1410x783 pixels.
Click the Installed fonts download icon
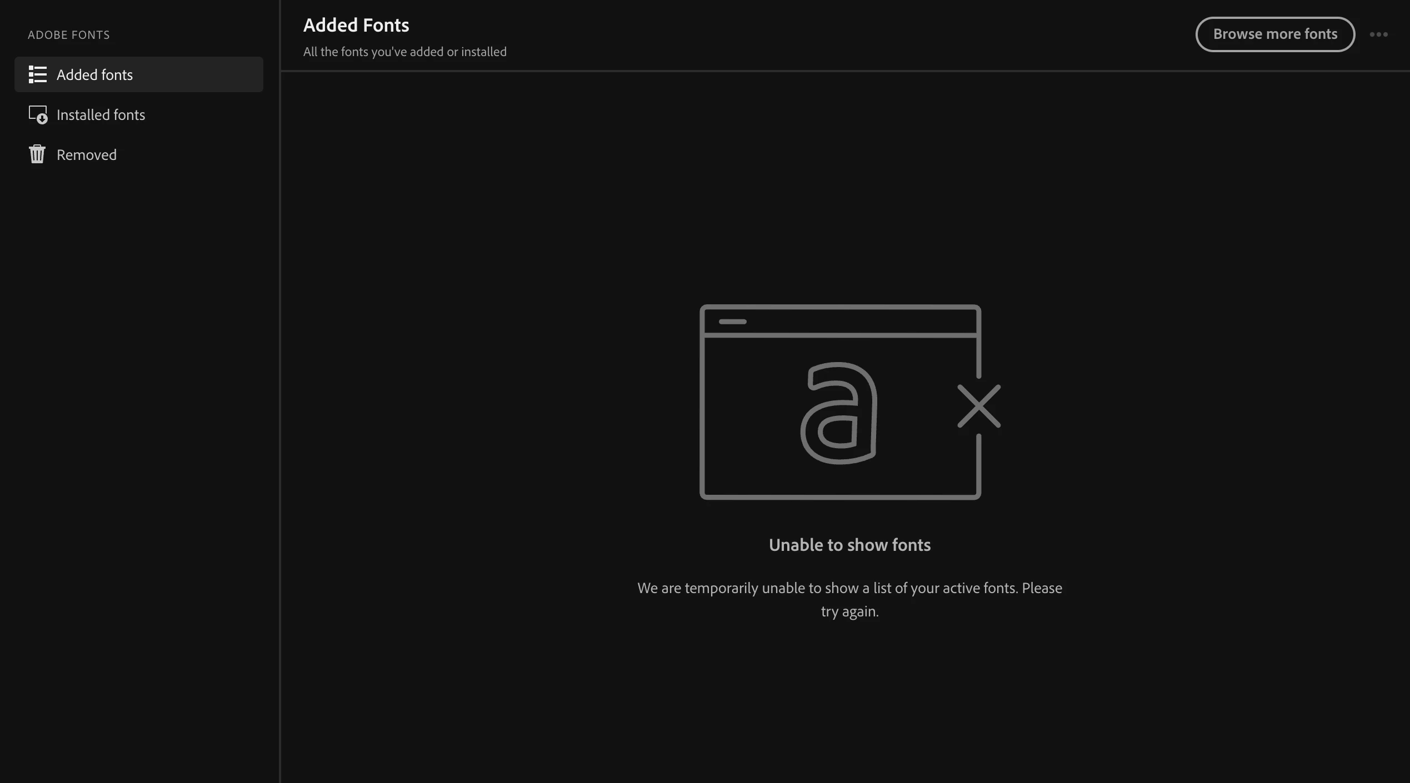[38, 114]
